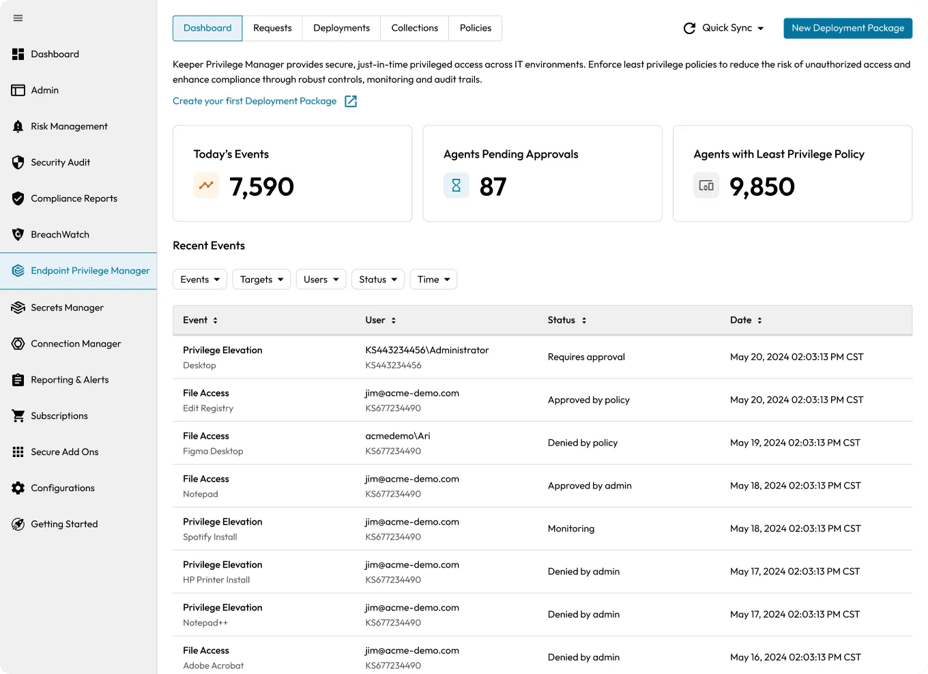Open Reporting & Alerts in sidebar
Screen dimensions: 928x674
[78, 380]
